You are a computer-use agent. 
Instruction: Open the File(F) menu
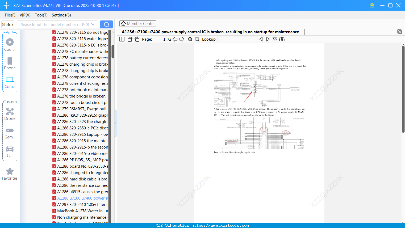click(10, 15)
